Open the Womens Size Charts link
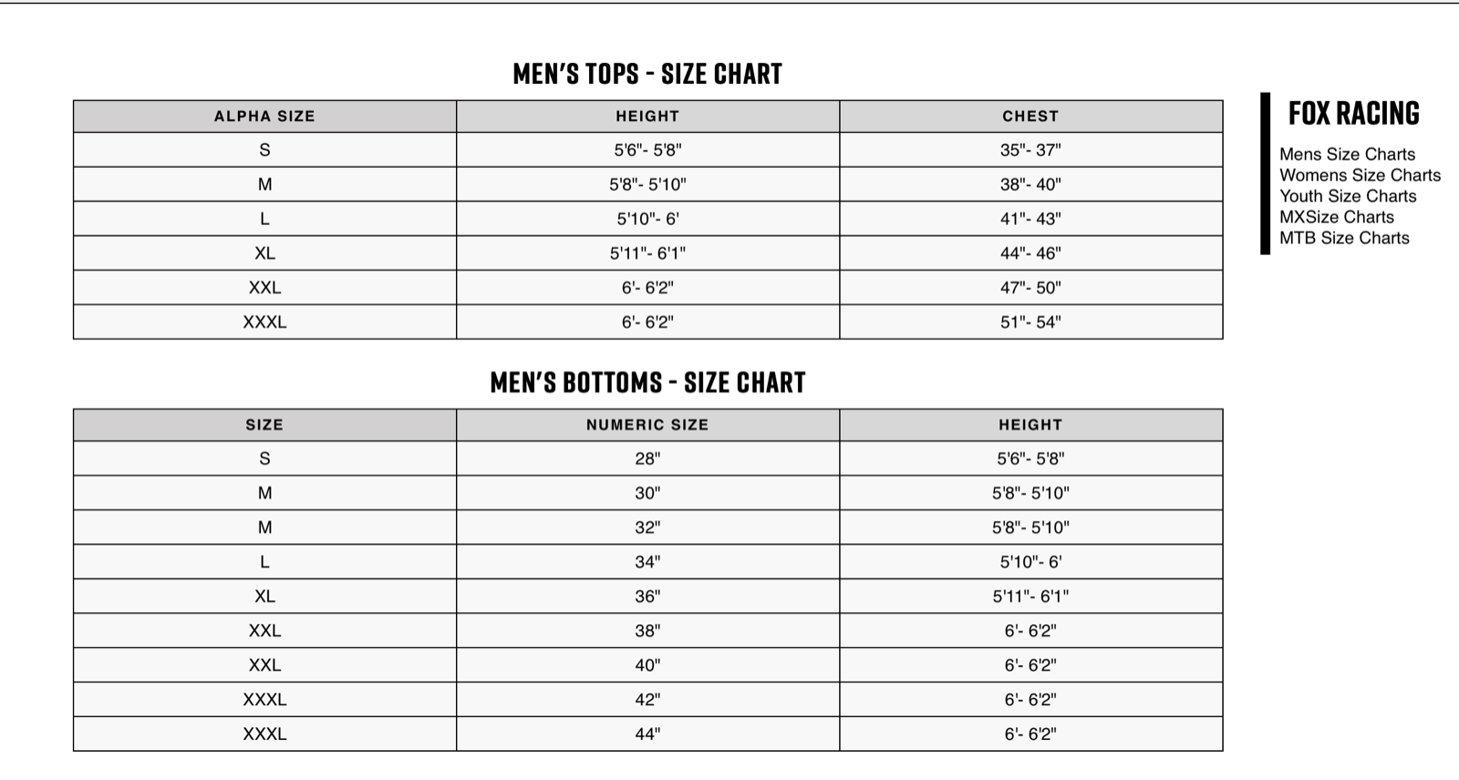Viewport: 1459px width, 780px height. (1360, 175)
